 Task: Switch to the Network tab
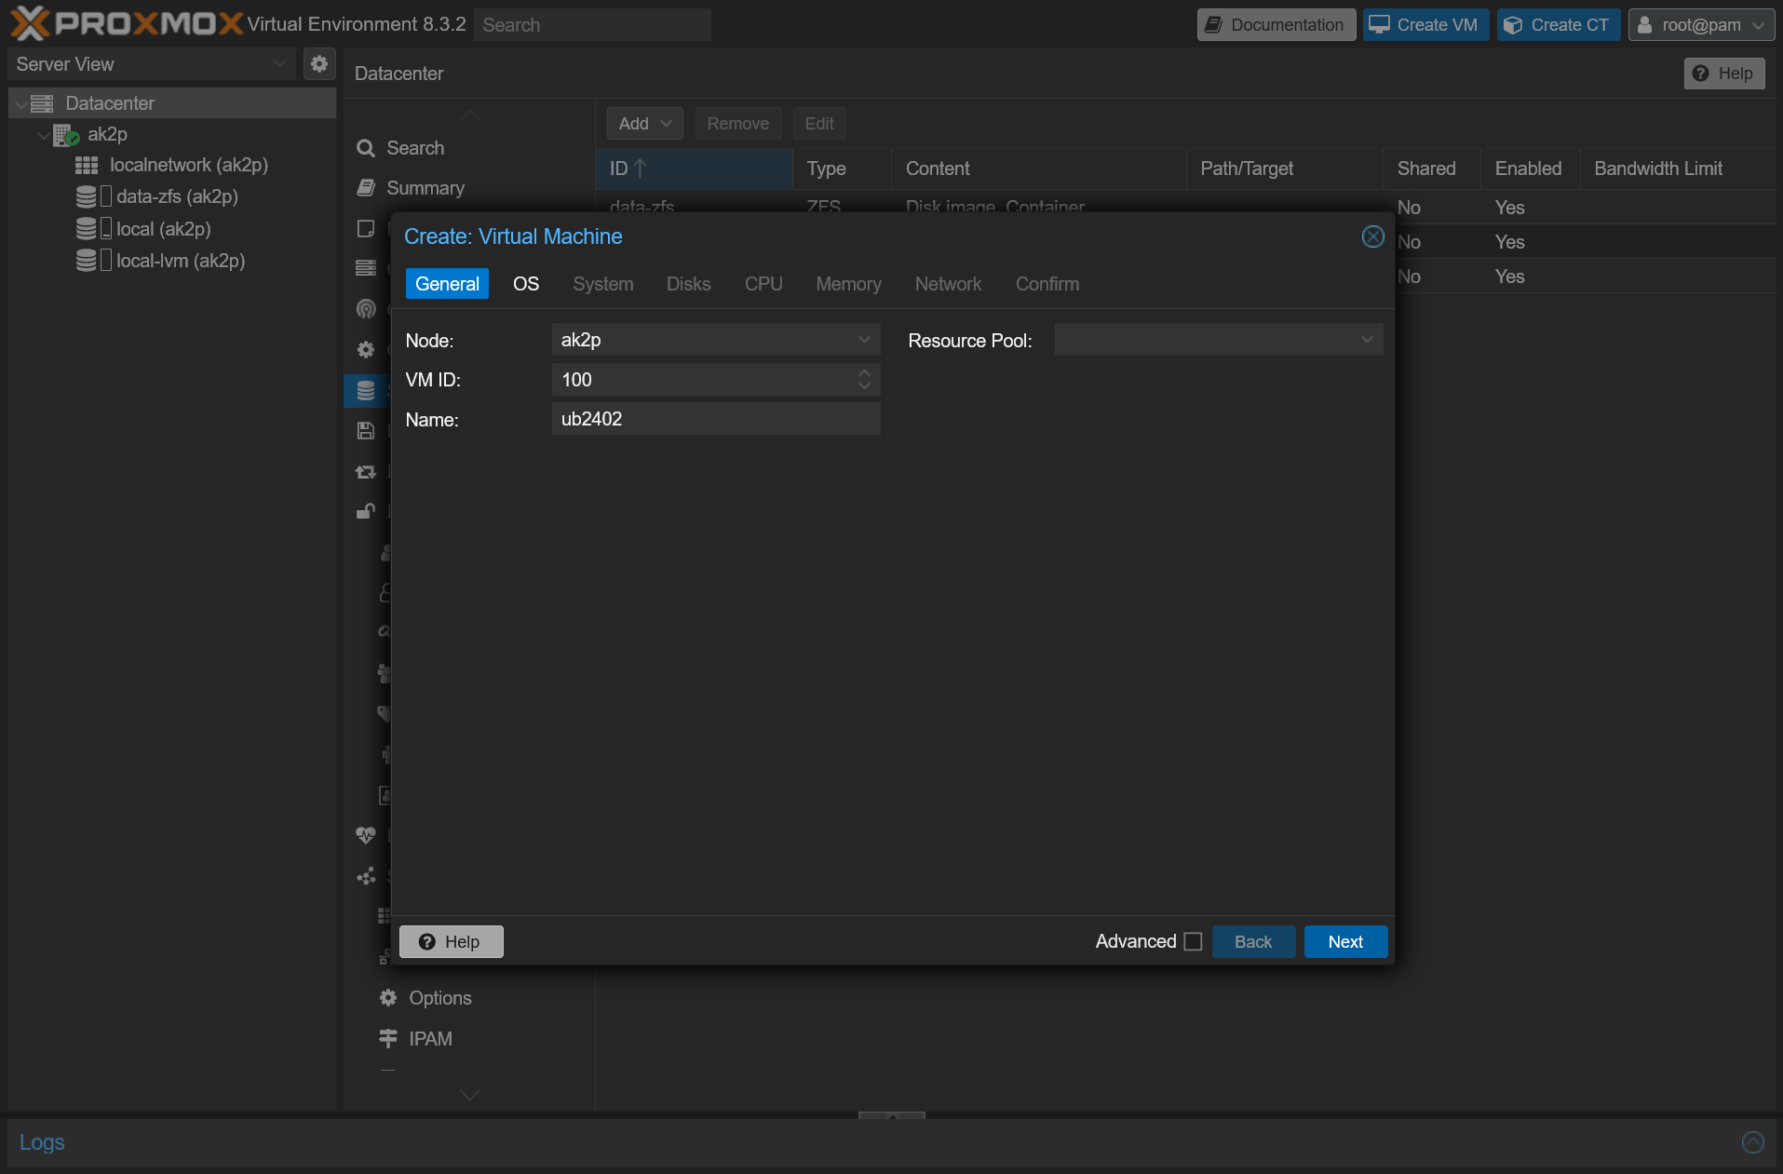tap(948, 284)
